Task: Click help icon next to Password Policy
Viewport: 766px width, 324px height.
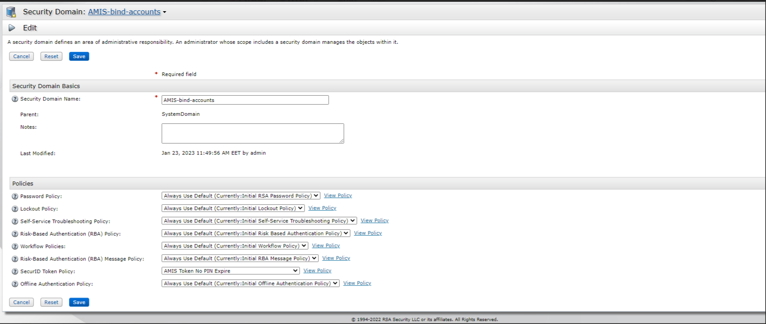Action: (x=15, y=197)
